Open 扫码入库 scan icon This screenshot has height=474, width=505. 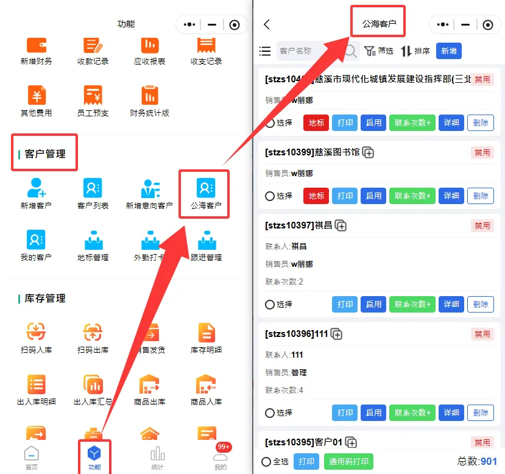tap(36, 332)
